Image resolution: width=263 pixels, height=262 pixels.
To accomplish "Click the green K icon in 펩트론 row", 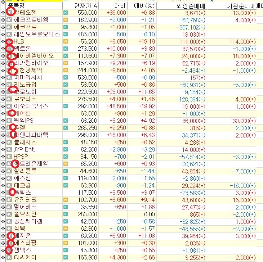I will click(66, 49).
